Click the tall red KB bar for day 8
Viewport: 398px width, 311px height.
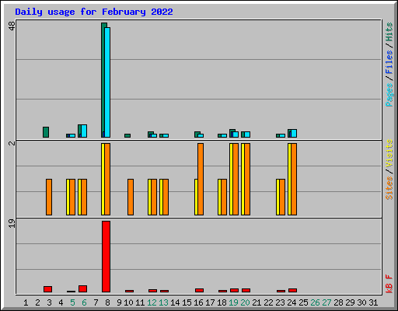(x=106, y=257)
